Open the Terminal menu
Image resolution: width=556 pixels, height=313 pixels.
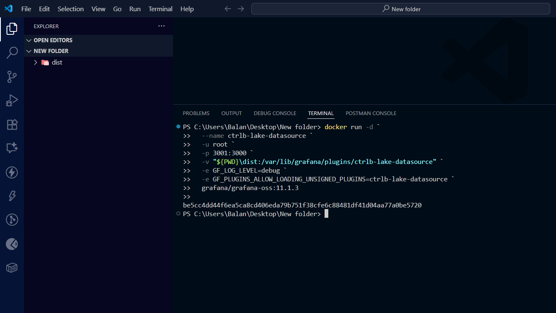point(160,9)
